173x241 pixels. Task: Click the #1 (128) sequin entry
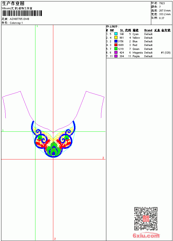click(166, 53)
